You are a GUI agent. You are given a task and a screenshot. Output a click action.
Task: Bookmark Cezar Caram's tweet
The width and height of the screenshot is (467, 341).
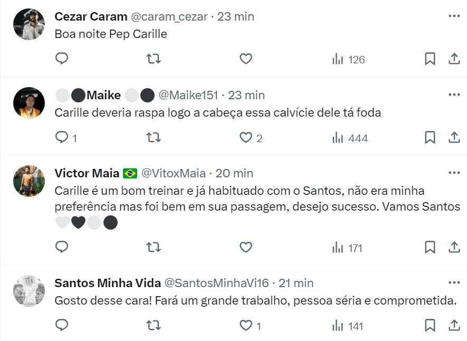[430, 59]
